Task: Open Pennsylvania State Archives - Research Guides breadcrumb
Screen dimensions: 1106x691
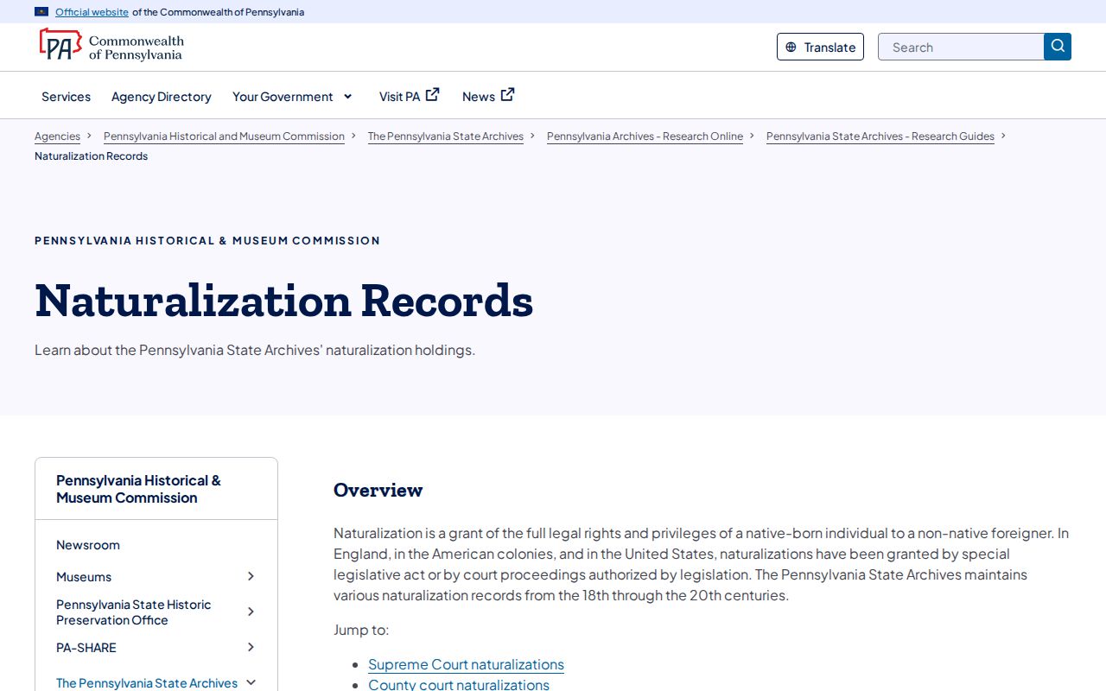Action: [x=880, y=136]
